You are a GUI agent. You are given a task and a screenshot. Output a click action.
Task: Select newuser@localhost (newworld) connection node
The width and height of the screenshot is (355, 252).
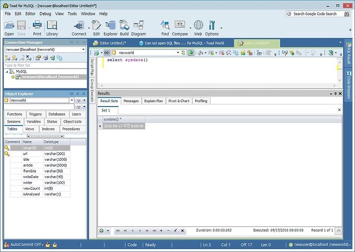[x=50, y=77]
